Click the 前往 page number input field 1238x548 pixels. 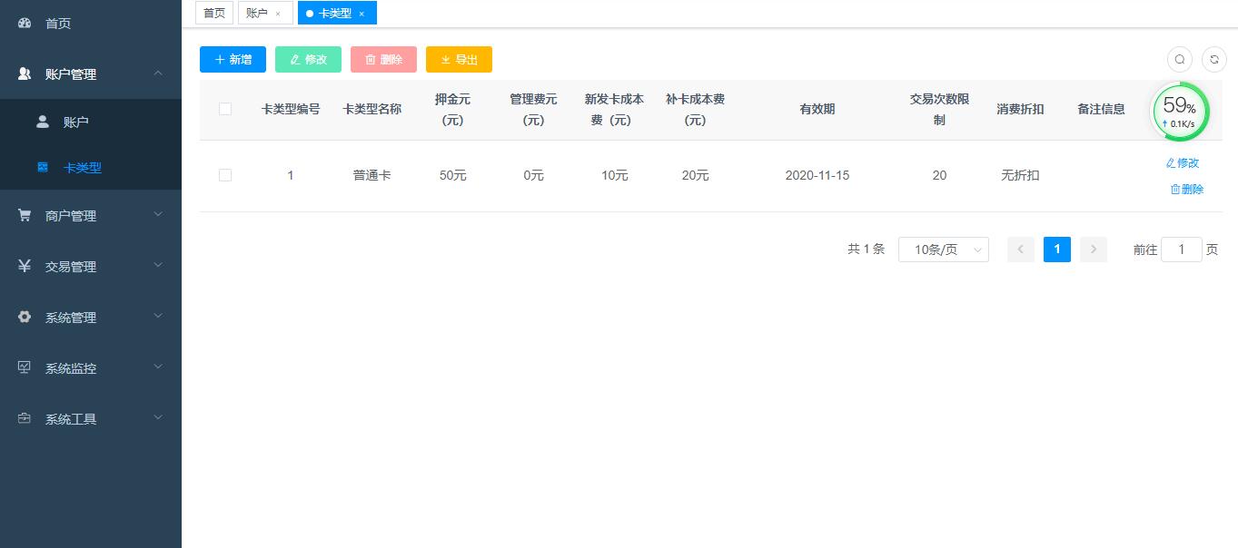click(x=1181, y=249)
